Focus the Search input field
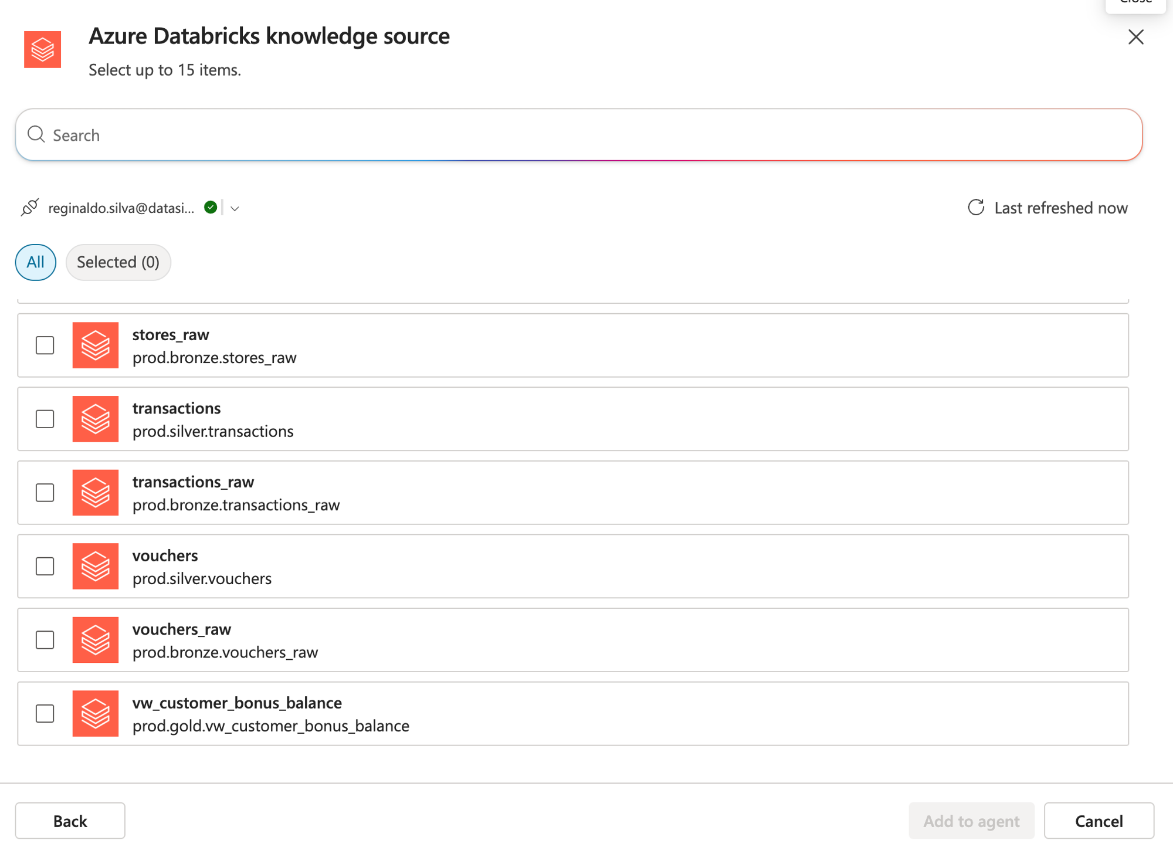This screenshot has width=1173, height=854. click(579, 135)
